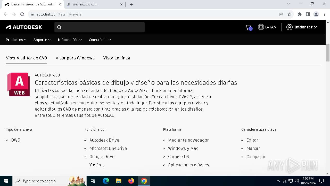Click the Chrome OS list item
This screenshot has height=186, width=330.
pos(178,157)
